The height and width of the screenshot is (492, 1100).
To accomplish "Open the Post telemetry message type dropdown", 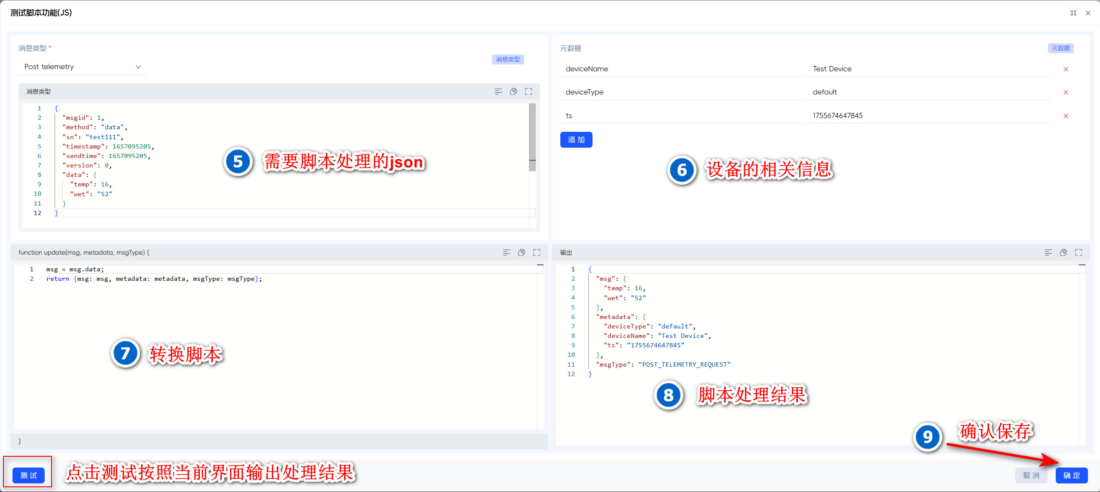I will 82,67.
